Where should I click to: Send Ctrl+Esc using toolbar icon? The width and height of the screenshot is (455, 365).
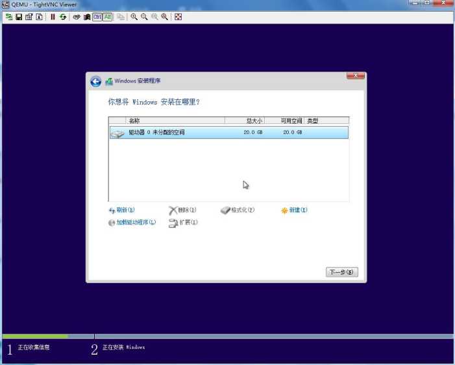87,17
